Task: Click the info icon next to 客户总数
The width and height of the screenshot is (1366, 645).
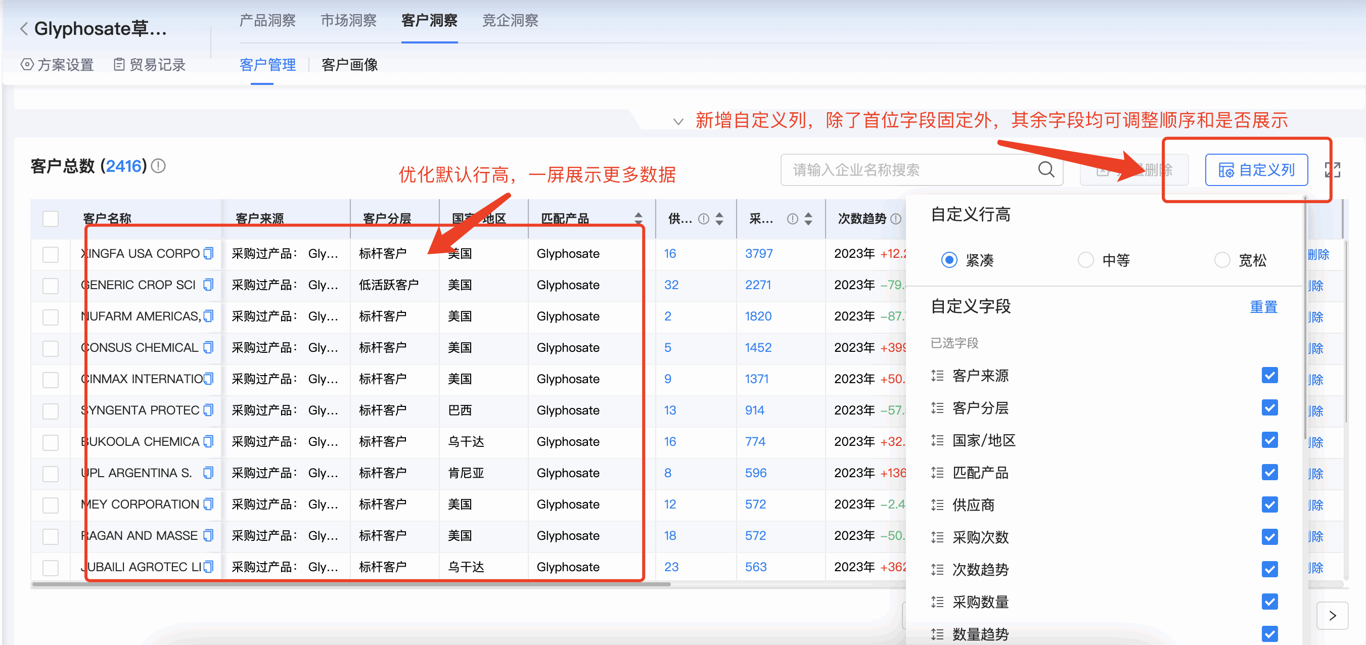Action: 158,165
